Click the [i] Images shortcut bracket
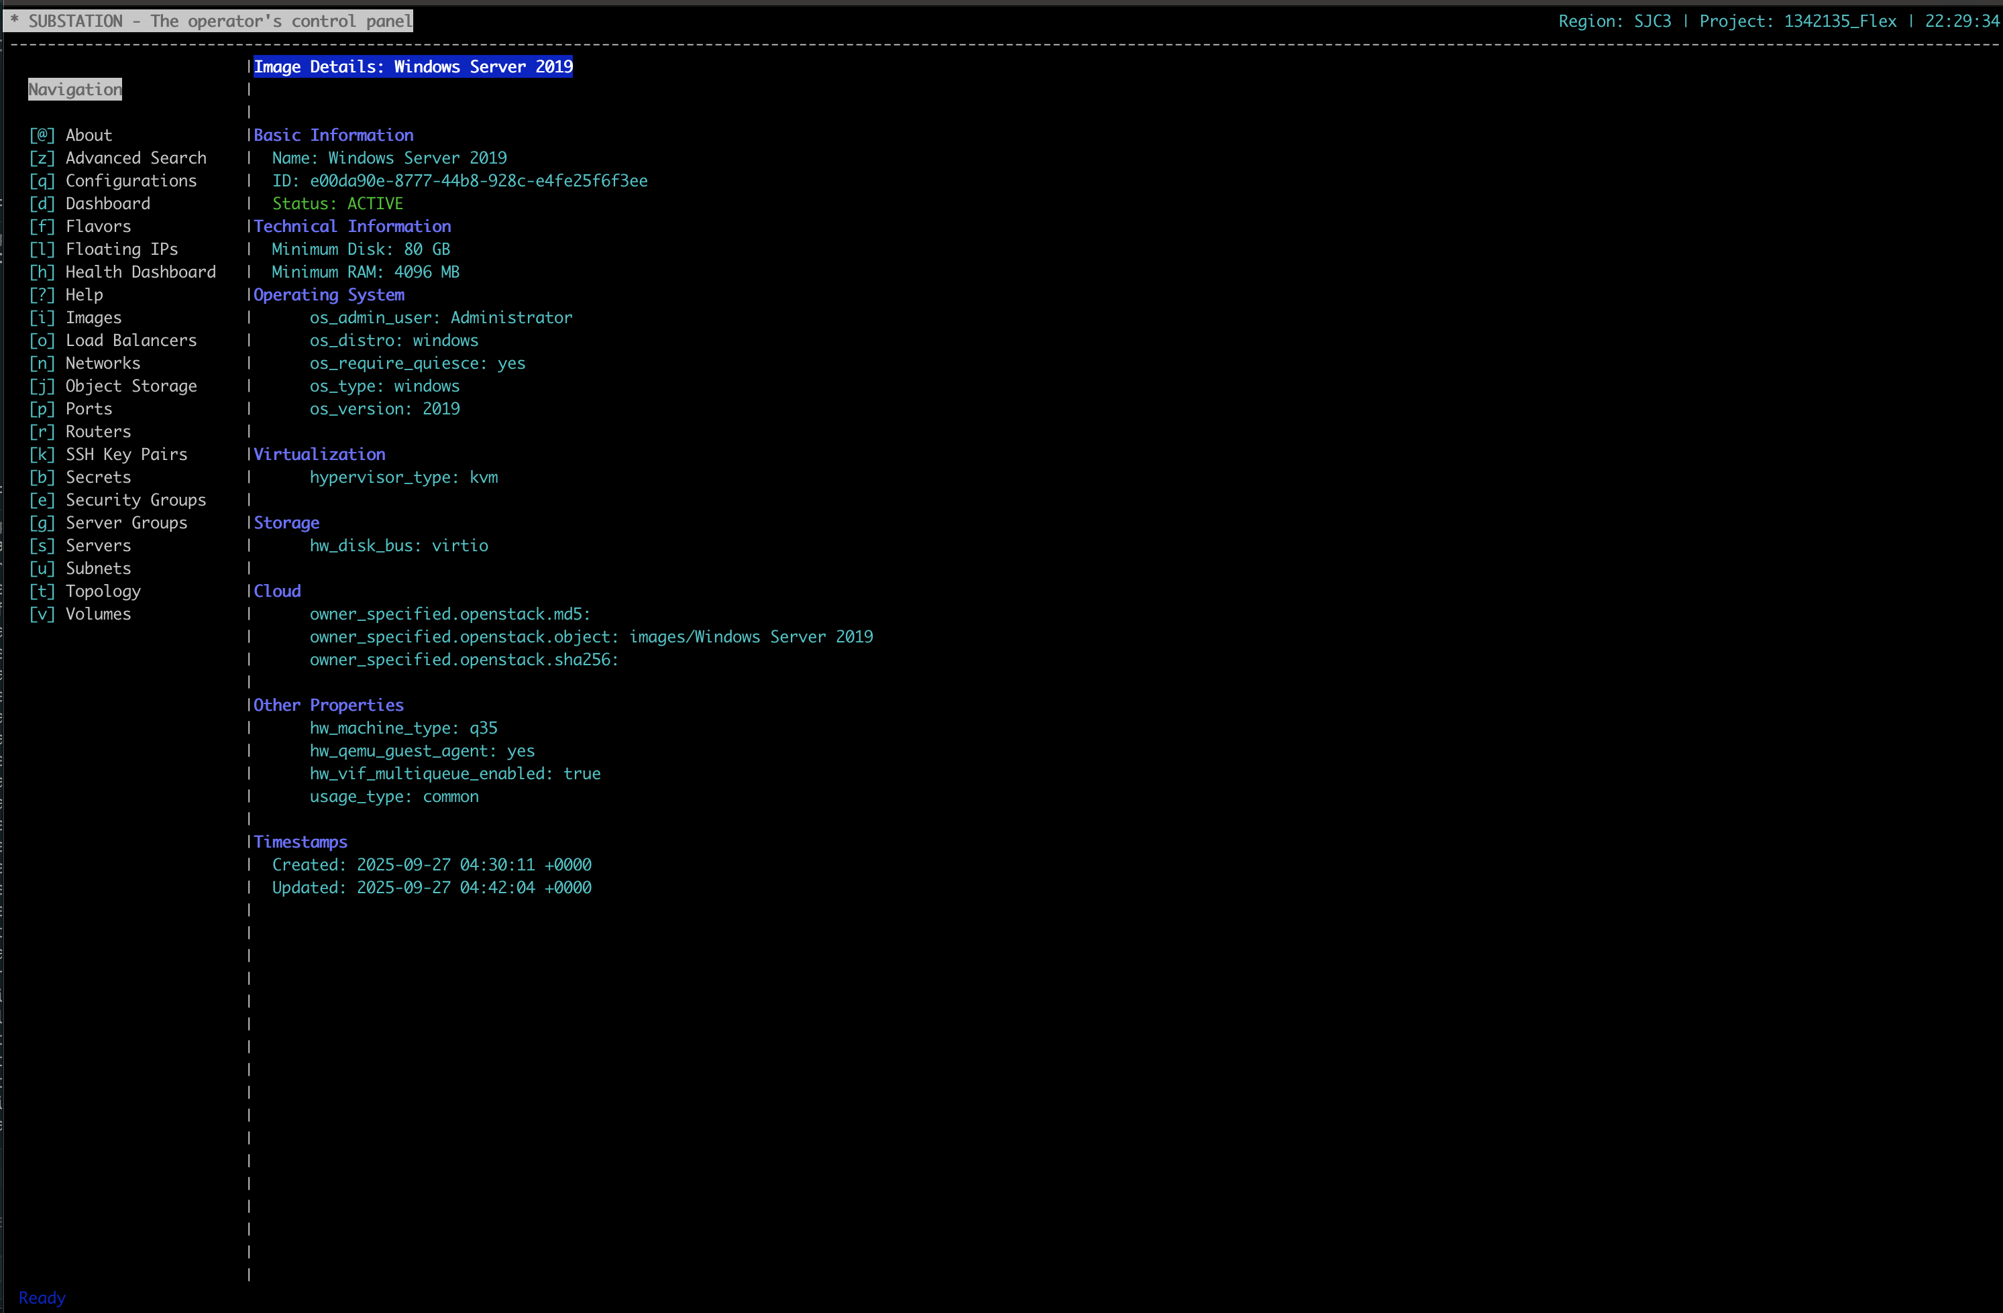The image size is (2003, 1313). tap(41, 318)
